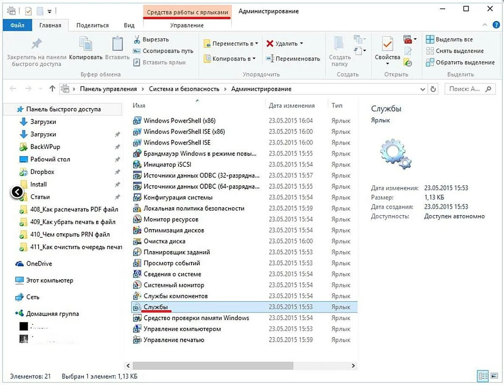Viewport: 504px width, 385px height.
Task: Click Select all in the ribbon
Action: pyautogui.click(x=449, y=40)
